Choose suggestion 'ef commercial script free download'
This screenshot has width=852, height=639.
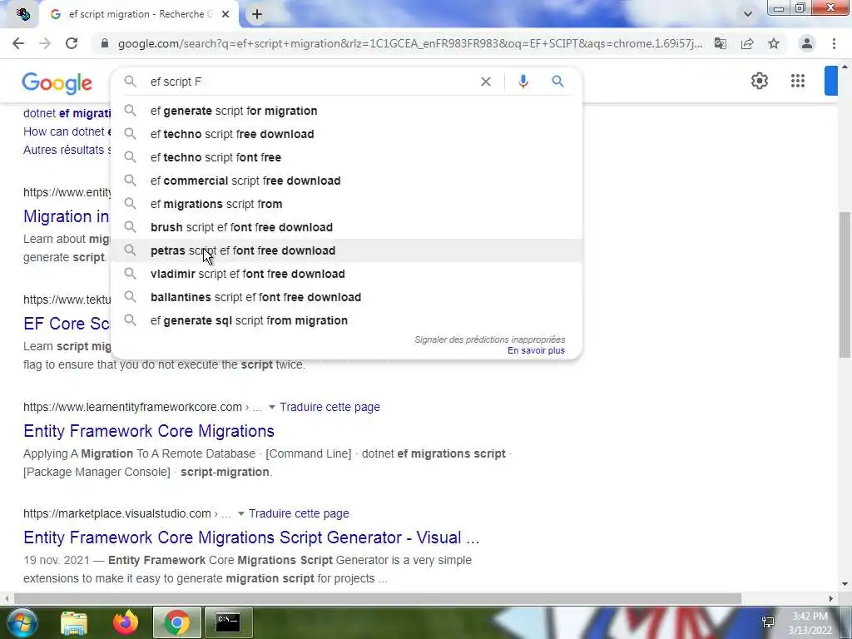346,181
